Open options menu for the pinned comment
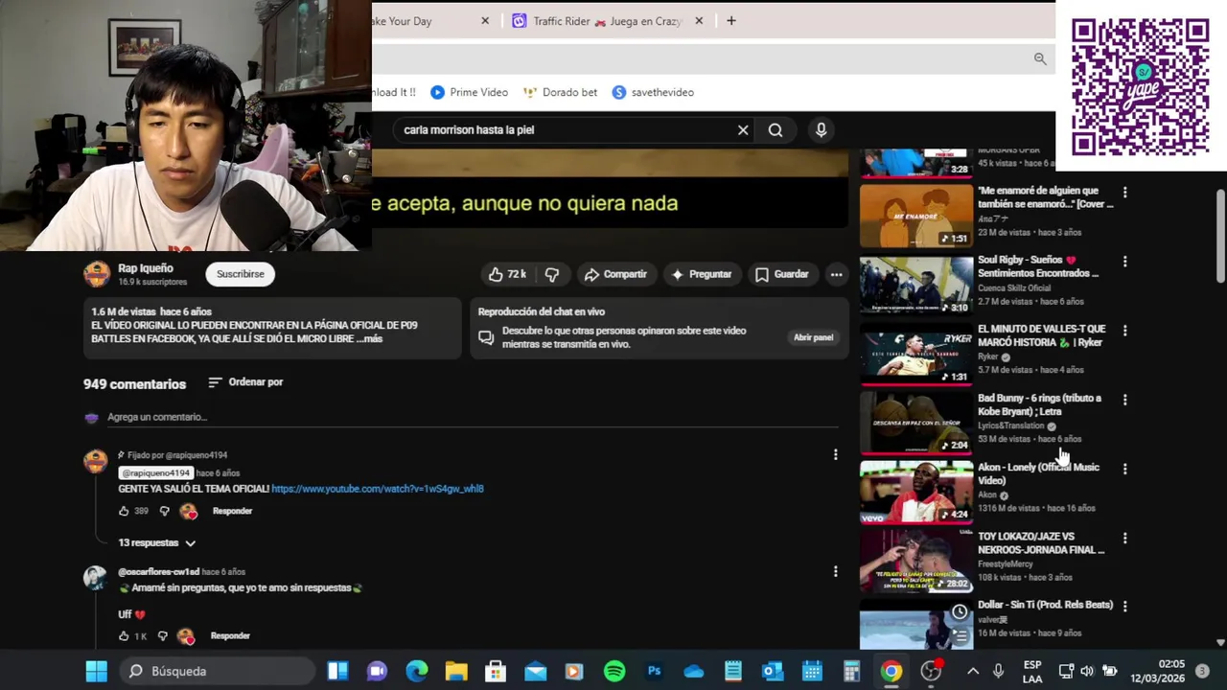This screenshot has height=690, width=1227. pos(835,455)
